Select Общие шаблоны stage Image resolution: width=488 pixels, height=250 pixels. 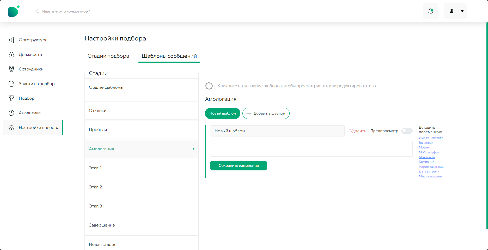click(142, 87)
